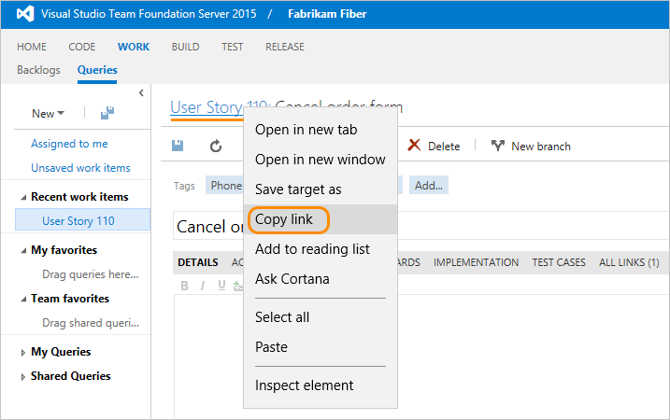Save the work item using disk icon

[x=178, y=146]
